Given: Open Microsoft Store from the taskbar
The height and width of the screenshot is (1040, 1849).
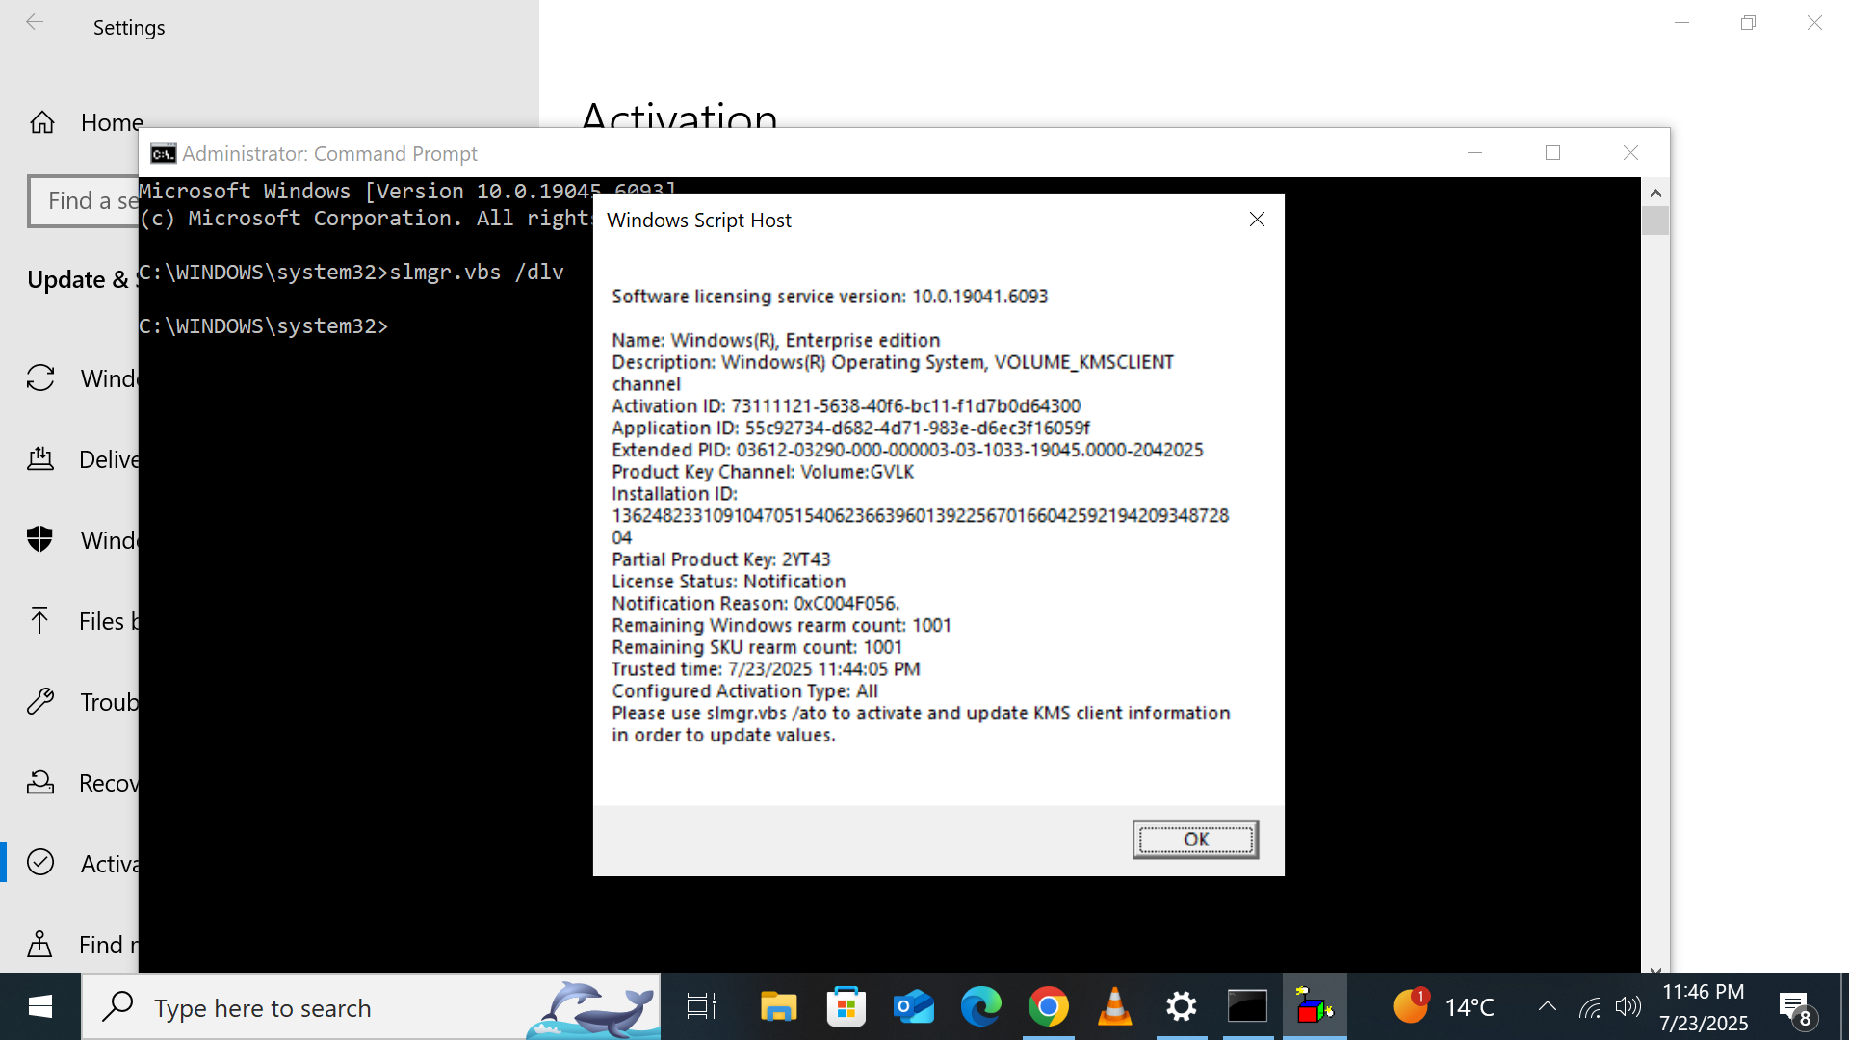Looking at the screenshot, I should [846, 1007].
